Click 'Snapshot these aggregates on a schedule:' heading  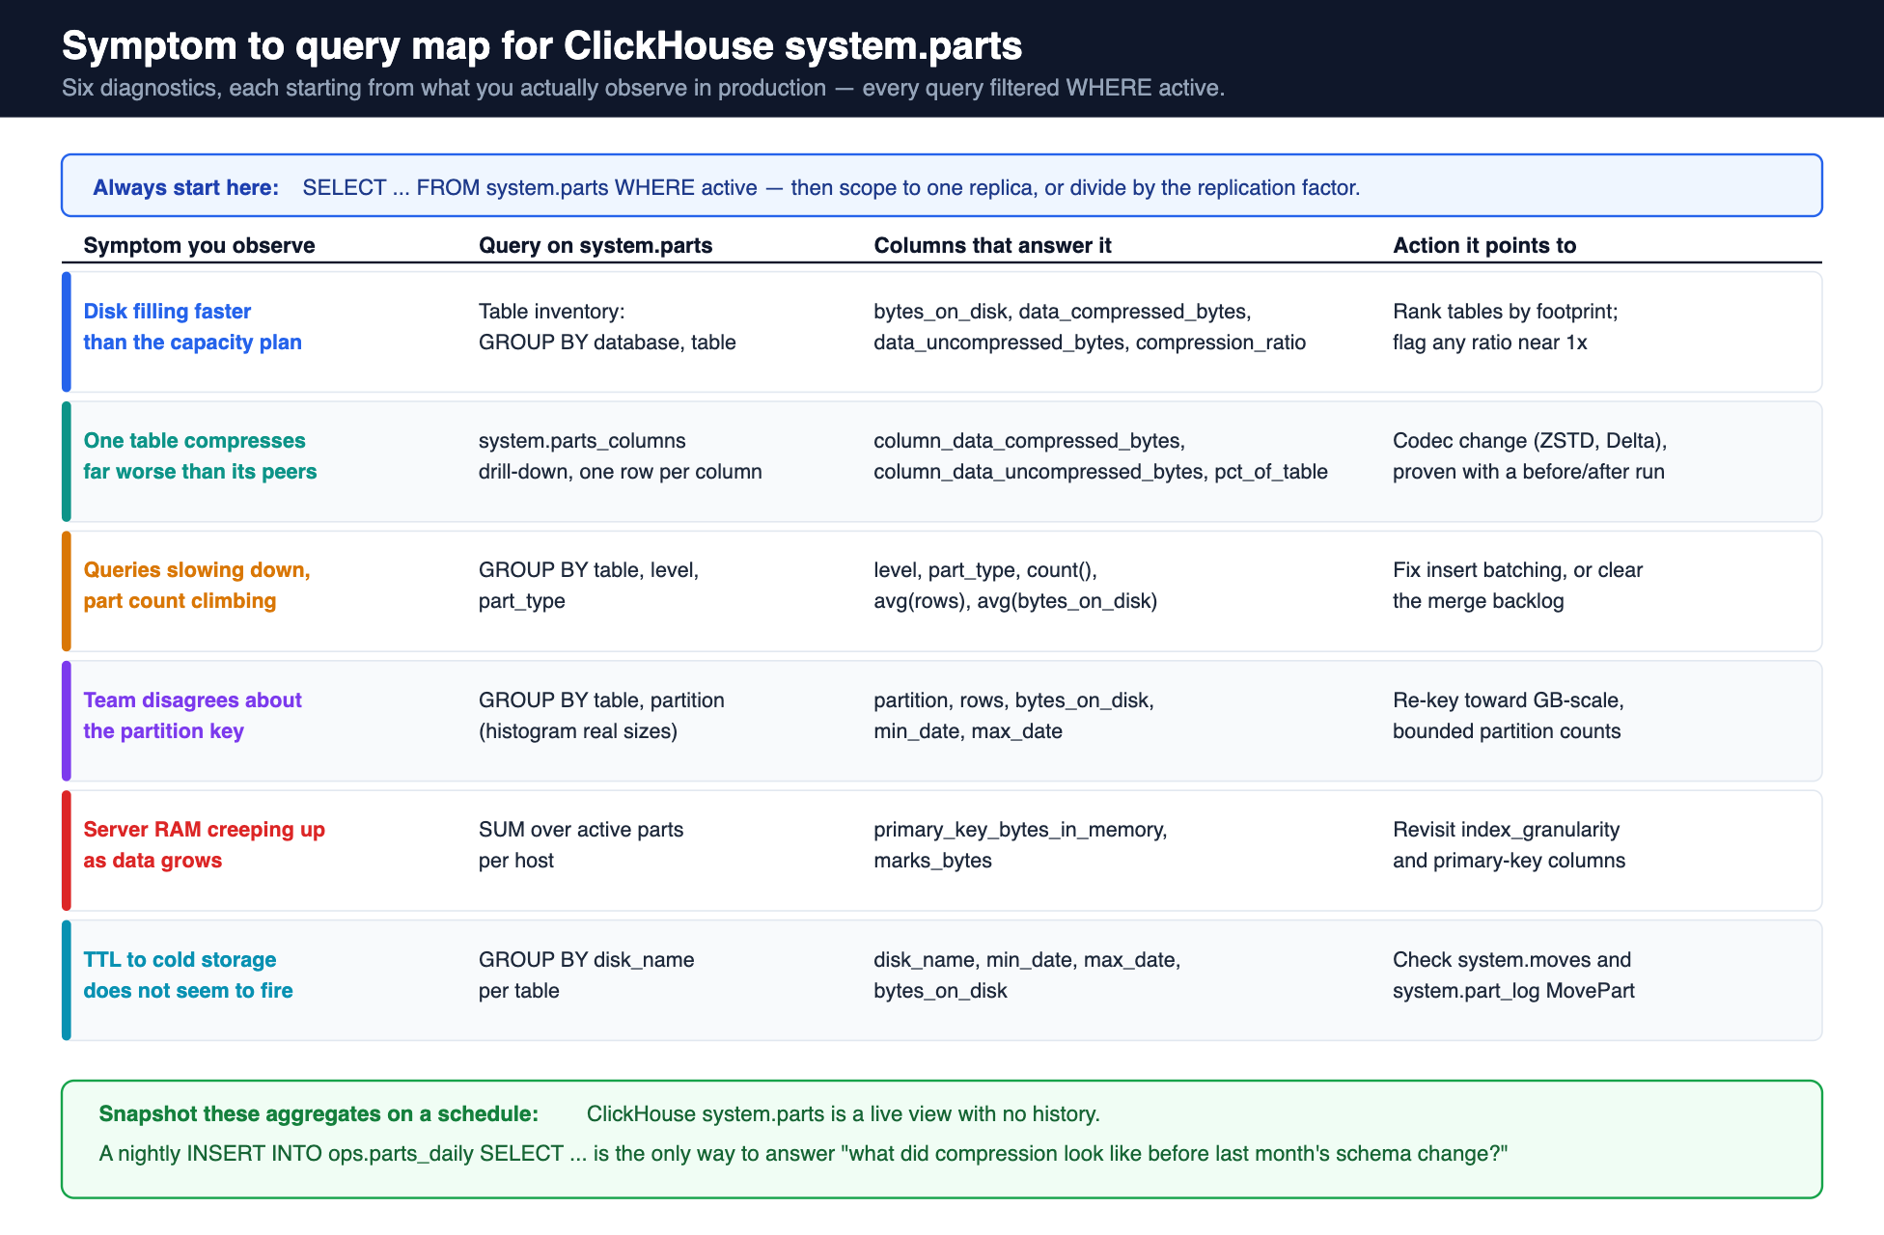tap(319, 1113)
